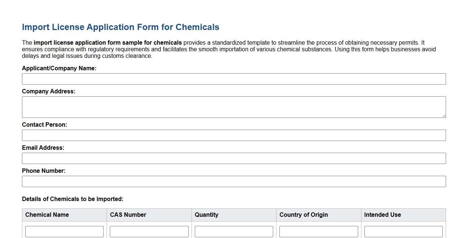Click the Chemical Name field in the table
This screenshot has width=468, height=238.
(x=64, y=231)
